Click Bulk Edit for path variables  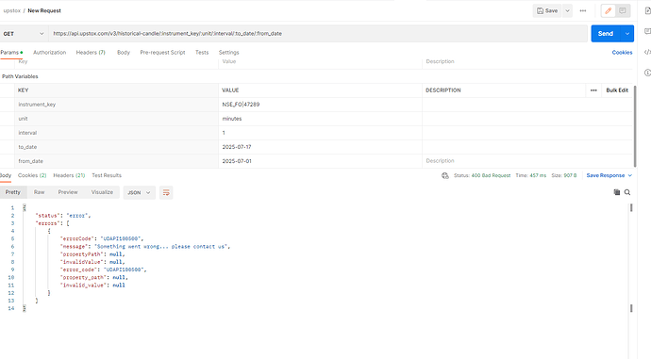pos(617,90)
